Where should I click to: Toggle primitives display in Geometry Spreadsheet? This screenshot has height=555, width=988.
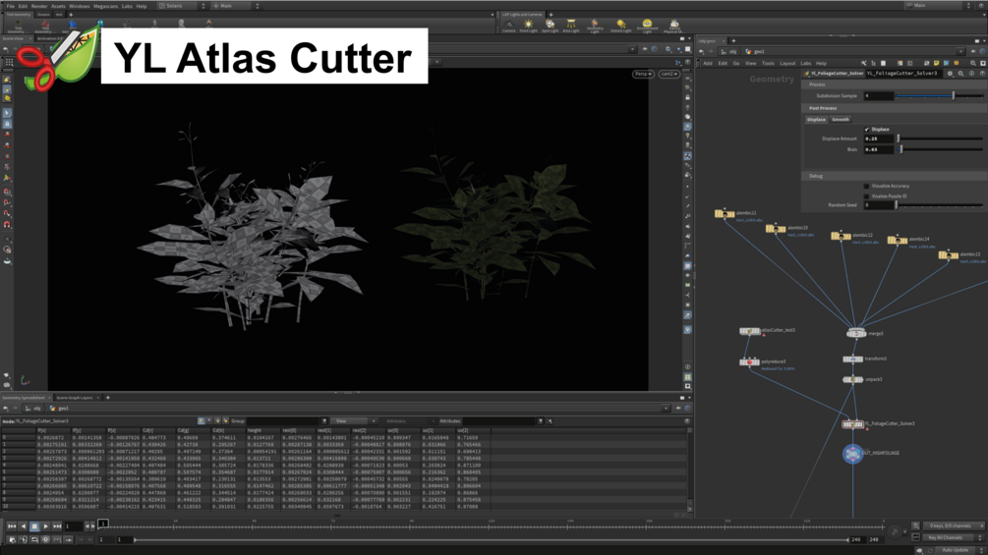[x=217, y=421]
